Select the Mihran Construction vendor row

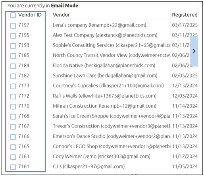(104, 106)
